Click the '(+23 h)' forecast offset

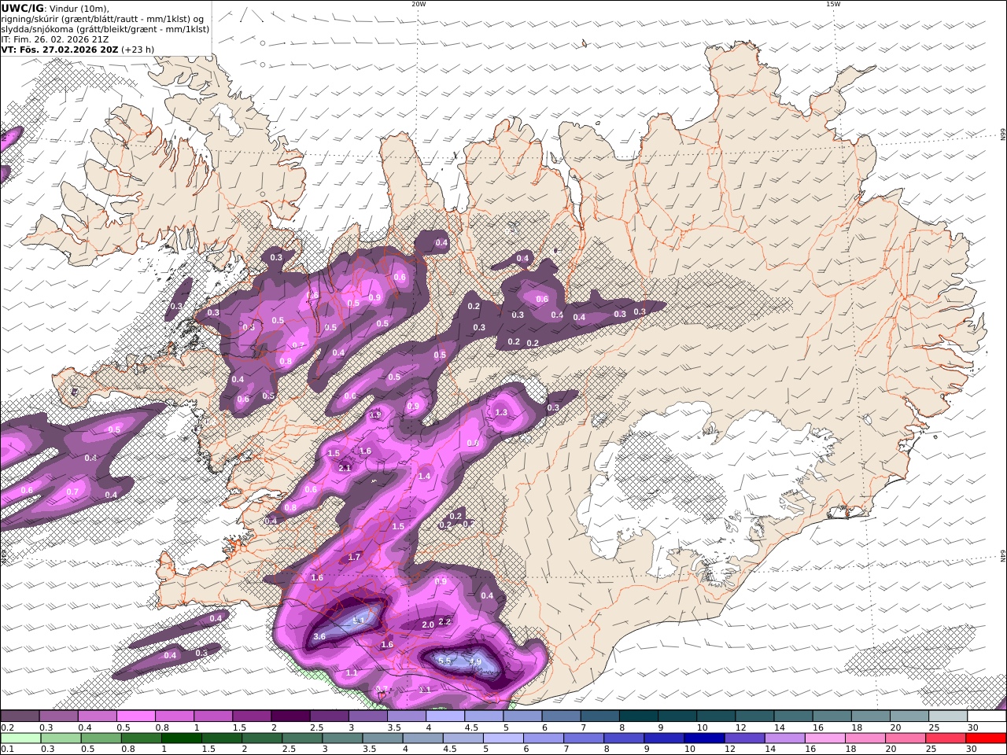tap(138, 49)
